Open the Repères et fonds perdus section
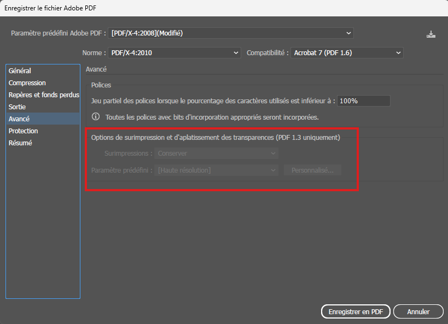Image resolution: width=448 pixels, height=324 pixels. (x=43, y=95)
